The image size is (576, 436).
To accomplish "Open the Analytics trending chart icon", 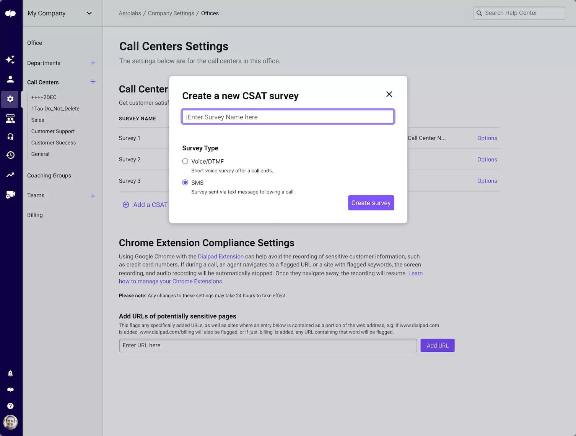I will 10,175.
